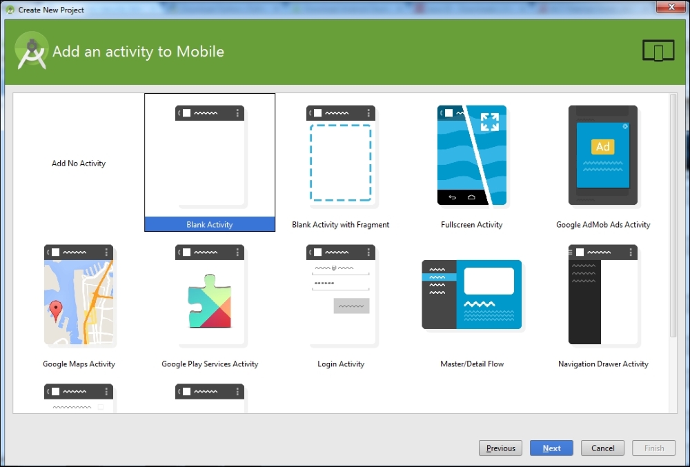The image size is (690, 467).
Task: Choose the Add No Activity option
Action: point(79,163)
